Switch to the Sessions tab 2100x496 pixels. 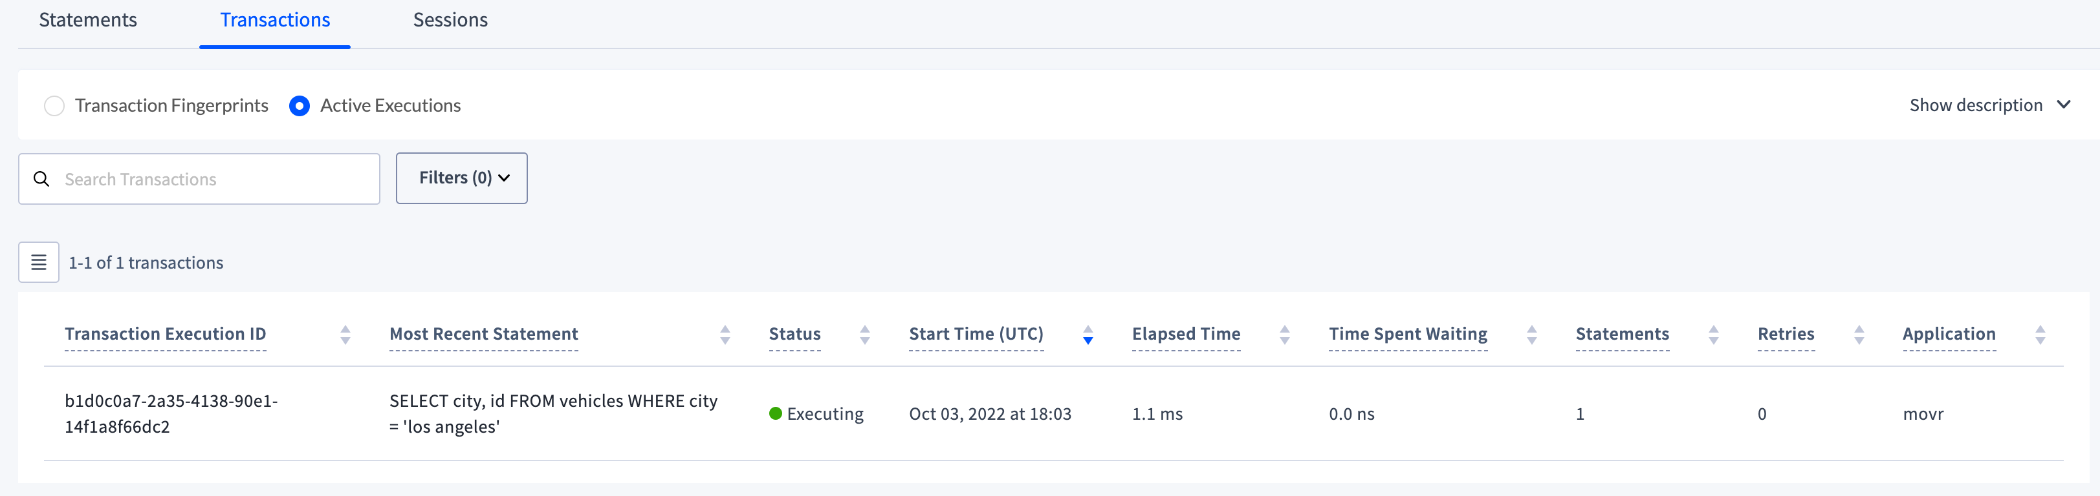(x=450, y=19)
